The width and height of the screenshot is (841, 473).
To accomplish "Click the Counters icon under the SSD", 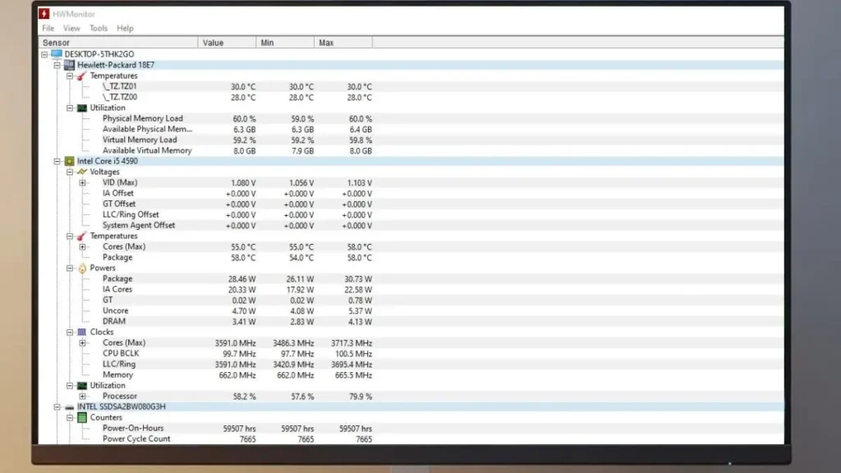I will (x=82, y=417).
